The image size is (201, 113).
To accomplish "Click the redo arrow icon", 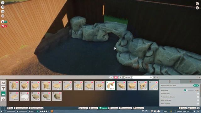I will (146, 111).
